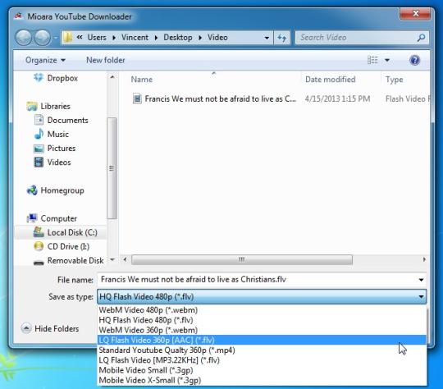Click the address bar folder icon
443x389 pixels.
(x=68, y=38)
